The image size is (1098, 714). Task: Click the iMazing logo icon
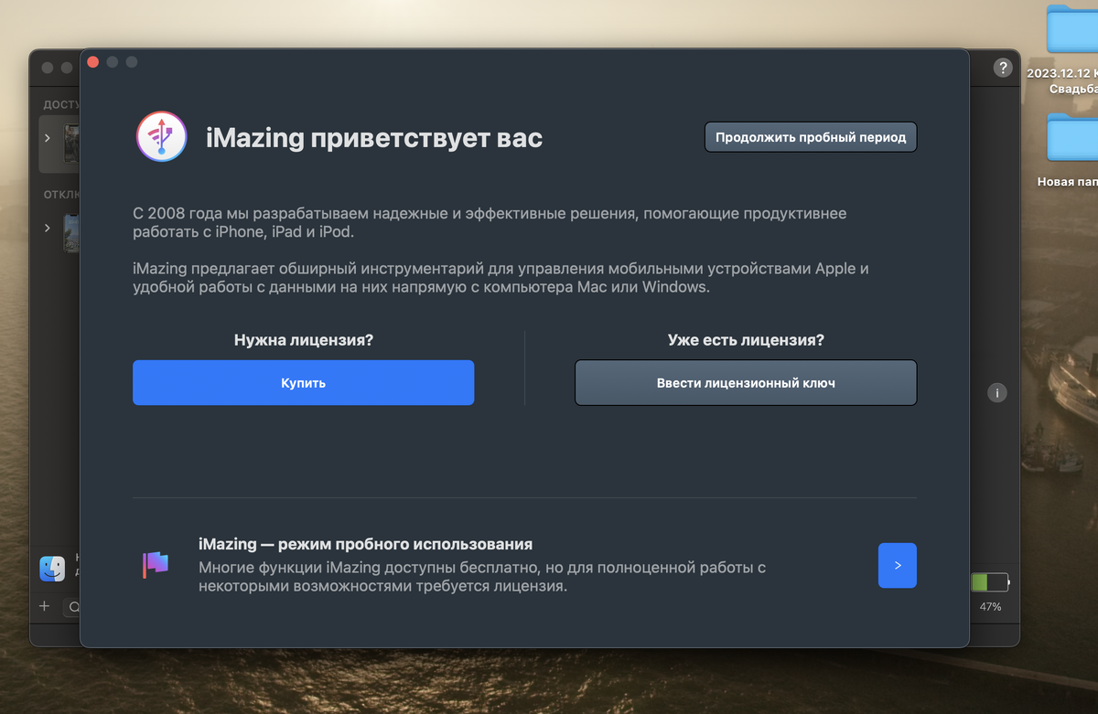coord(161,137)
